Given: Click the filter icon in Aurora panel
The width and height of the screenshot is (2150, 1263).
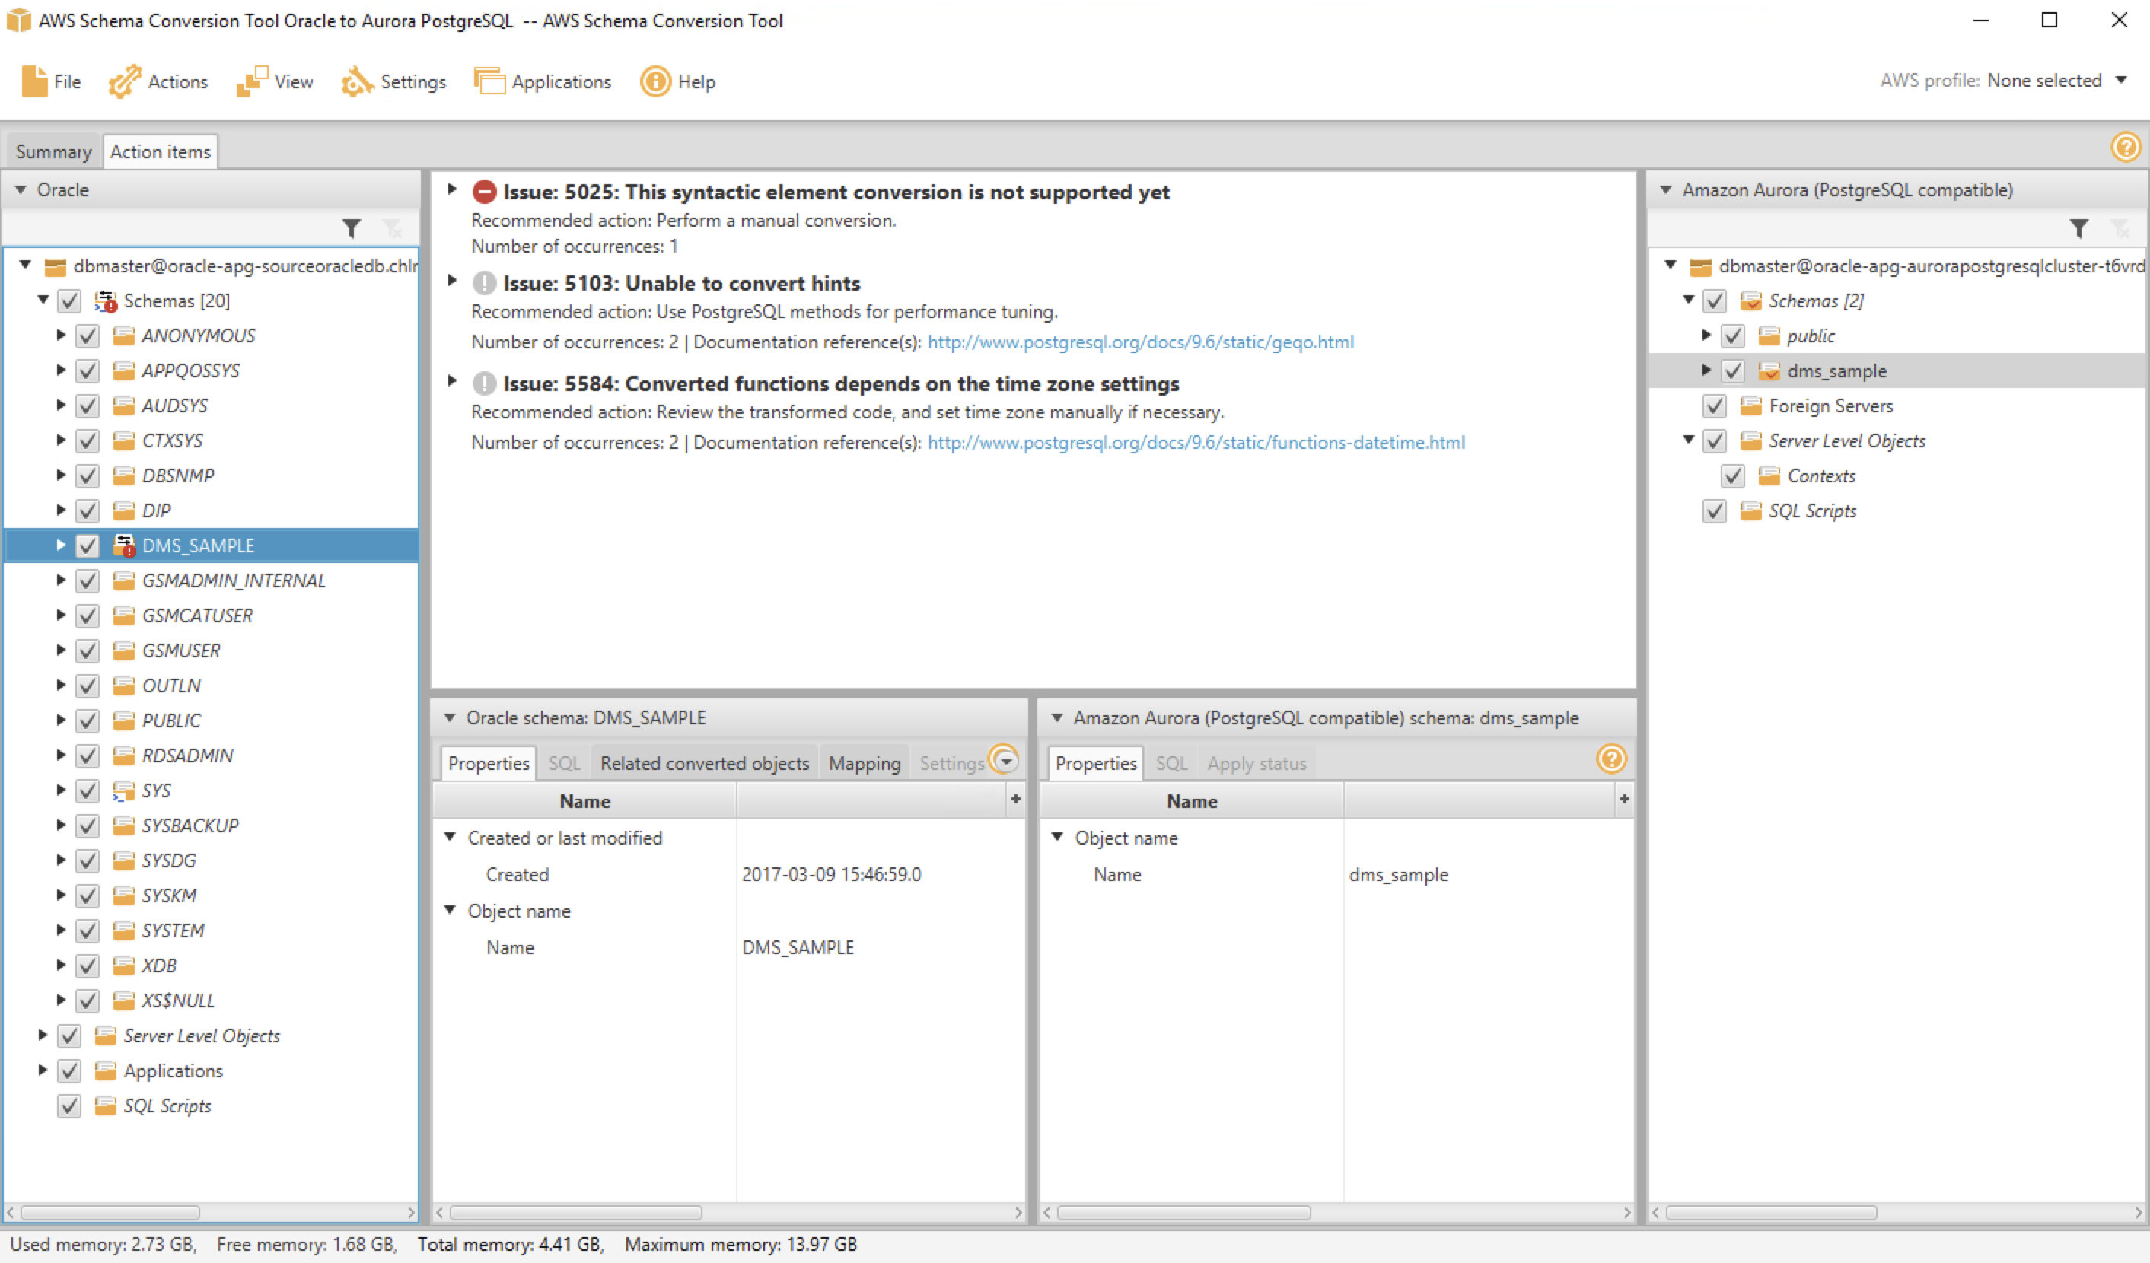Looking at the screenshot, I should [x=2078, y=228].
